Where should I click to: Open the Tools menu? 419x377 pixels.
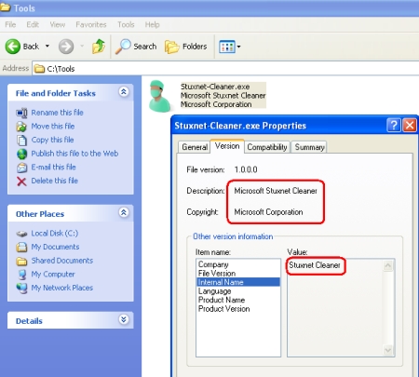tap(126, 24)
